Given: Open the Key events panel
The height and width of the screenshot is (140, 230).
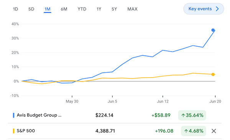Looking at the screenshot, I should [x=204, y=9].
